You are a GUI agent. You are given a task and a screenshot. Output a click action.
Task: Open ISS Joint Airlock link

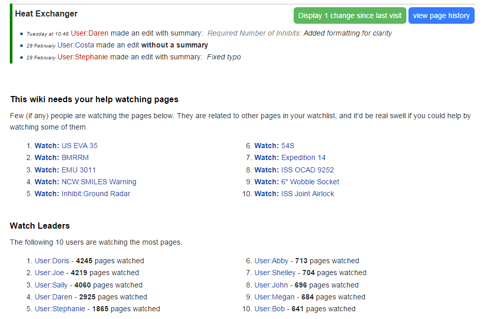point(308,194)
